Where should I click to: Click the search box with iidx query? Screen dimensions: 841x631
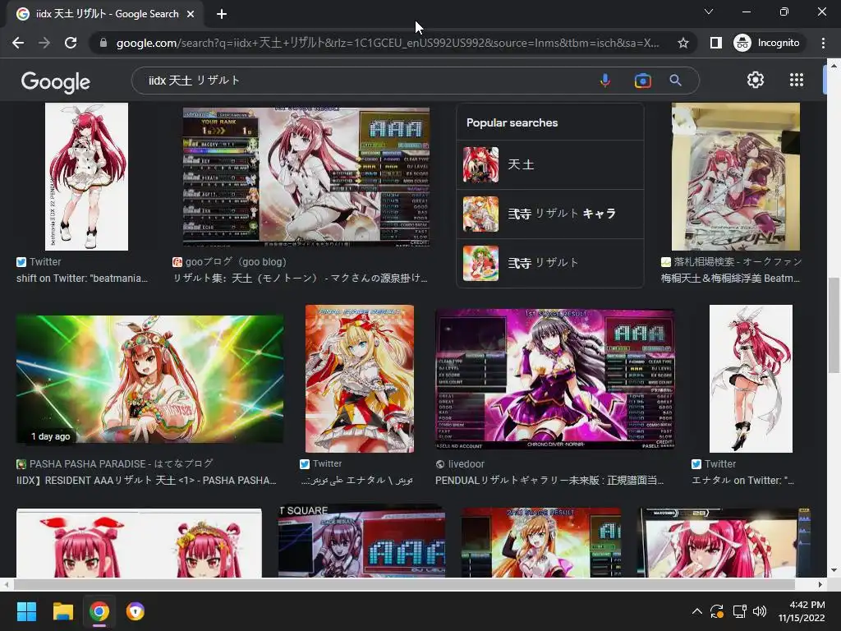(365, 81)
